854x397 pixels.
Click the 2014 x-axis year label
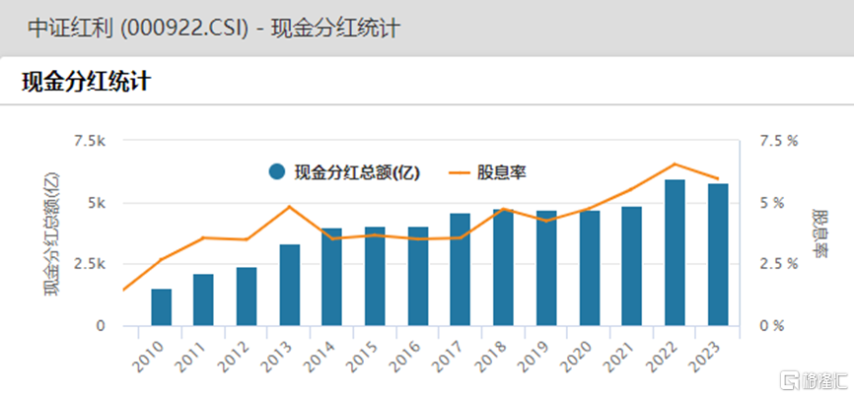320,358
